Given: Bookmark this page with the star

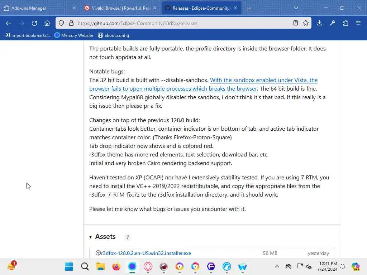Looking at the screenshot, I should 306,23.
